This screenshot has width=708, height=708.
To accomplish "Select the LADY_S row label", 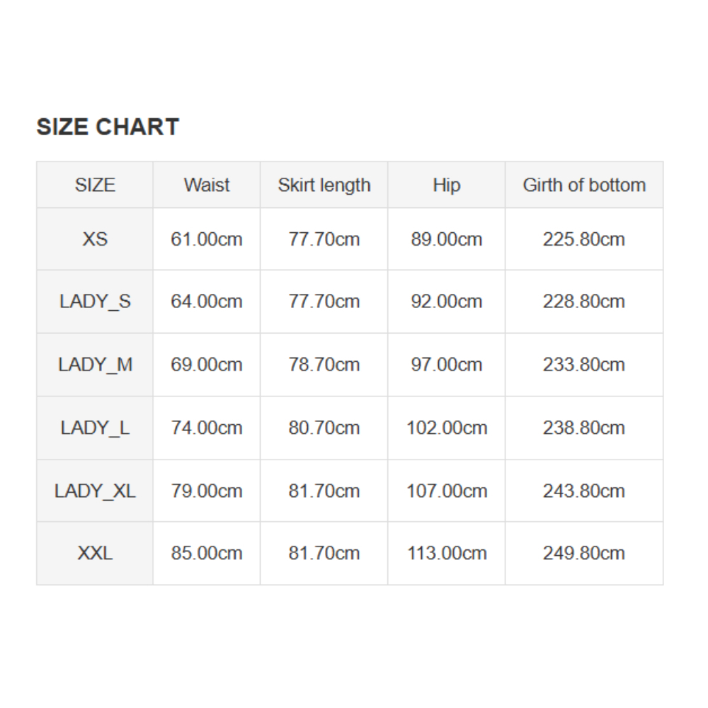I will point(95,302).
